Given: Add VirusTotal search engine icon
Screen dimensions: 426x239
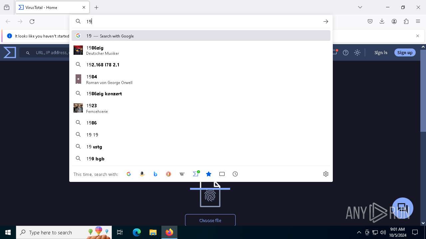Looking at the screenshot, I should click(x=196, y=174).
